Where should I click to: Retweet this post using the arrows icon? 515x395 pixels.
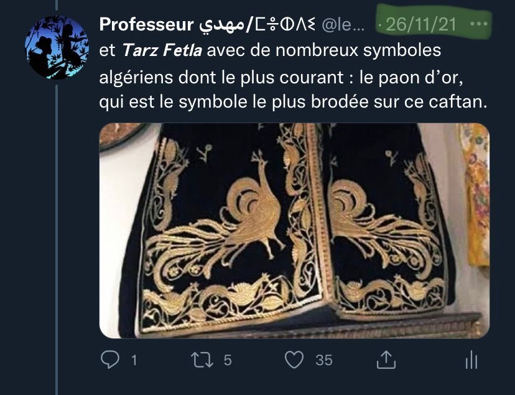click(x=202, y=360)
